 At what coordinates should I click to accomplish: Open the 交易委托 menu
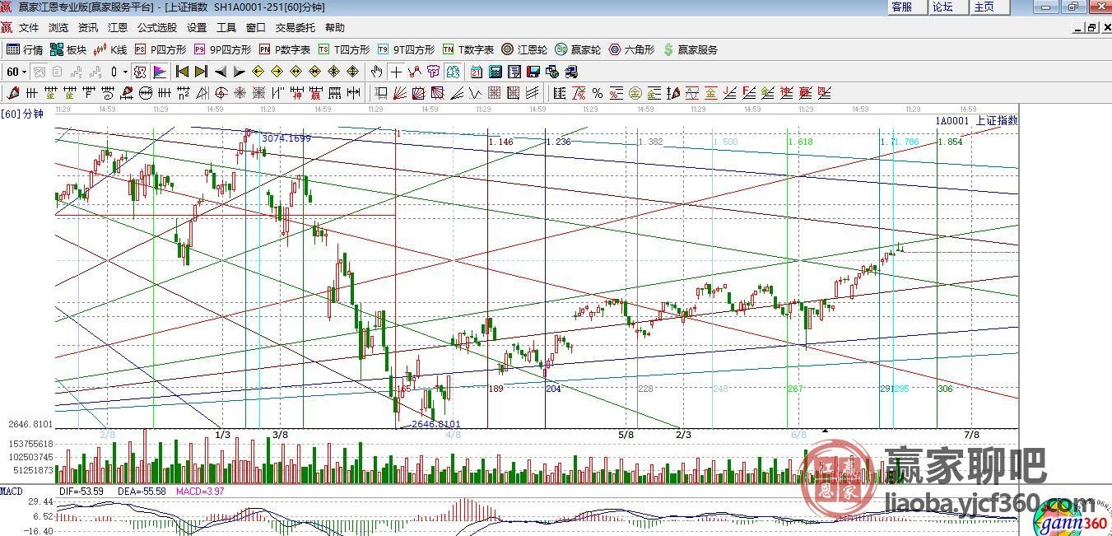[295, 27]
